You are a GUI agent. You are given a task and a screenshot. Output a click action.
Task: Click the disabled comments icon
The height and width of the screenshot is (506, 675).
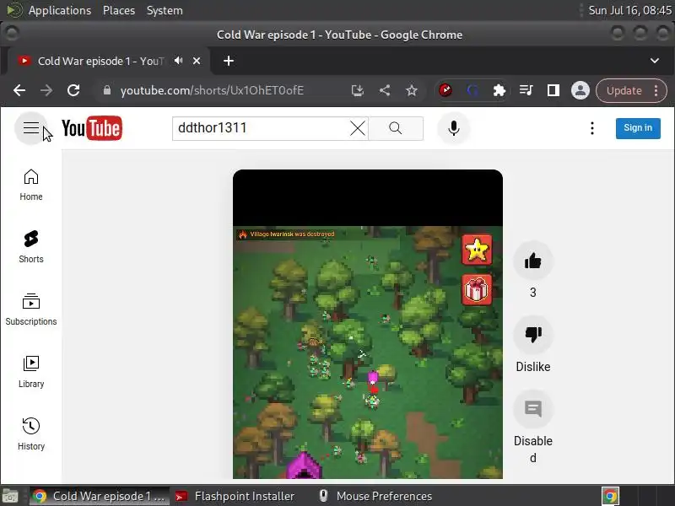click(533, 409)
